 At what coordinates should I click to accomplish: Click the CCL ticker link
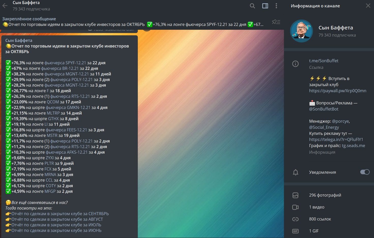[49, 180]
